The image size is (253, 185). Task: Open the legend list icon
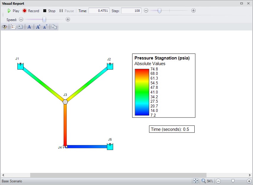(x=13, y=27)
